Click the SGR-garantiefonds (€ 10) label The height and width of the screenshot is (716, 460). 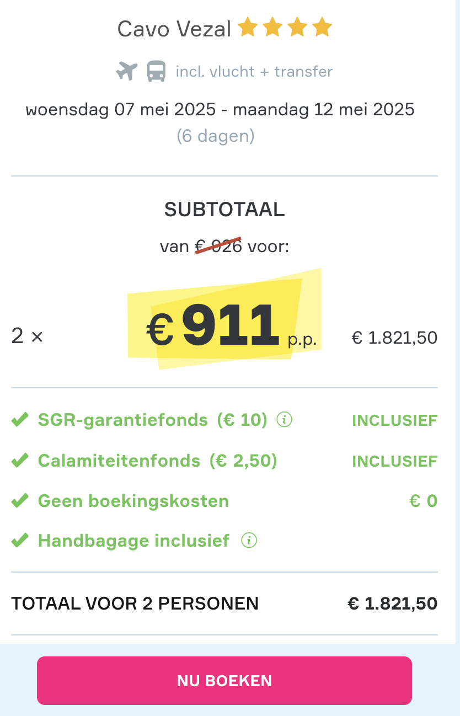(152, 420)
